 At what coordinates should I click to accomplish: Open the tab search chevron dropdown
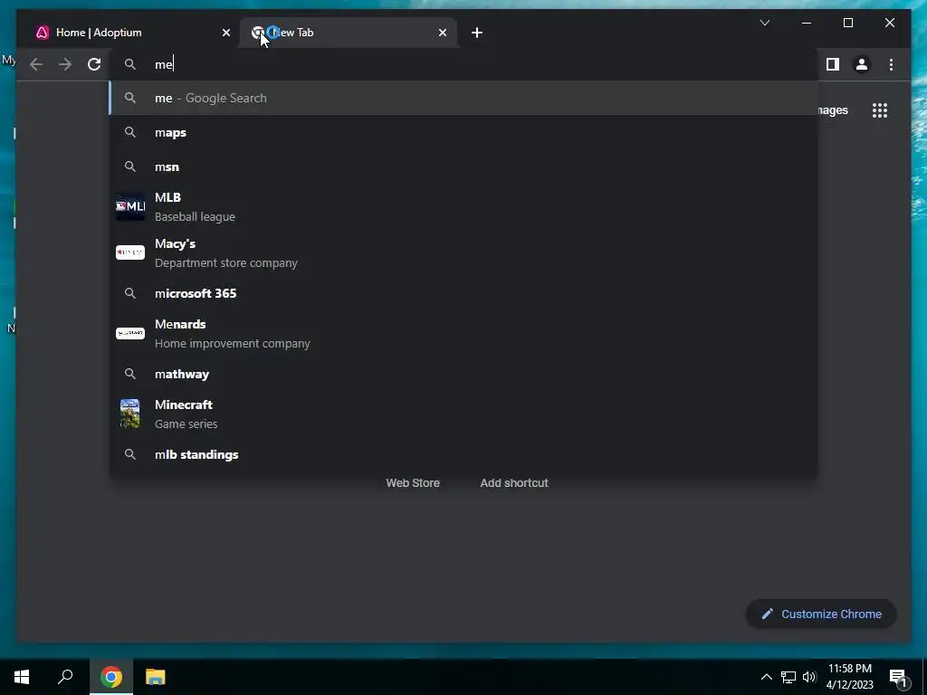tap(764, 23)
